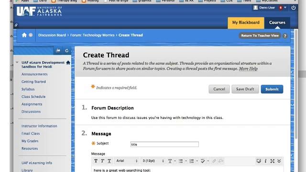Image resolution: width=306 pixels, height=172 pixels.
Task: Click the Subject input field
Action: [x=164, y=144]
